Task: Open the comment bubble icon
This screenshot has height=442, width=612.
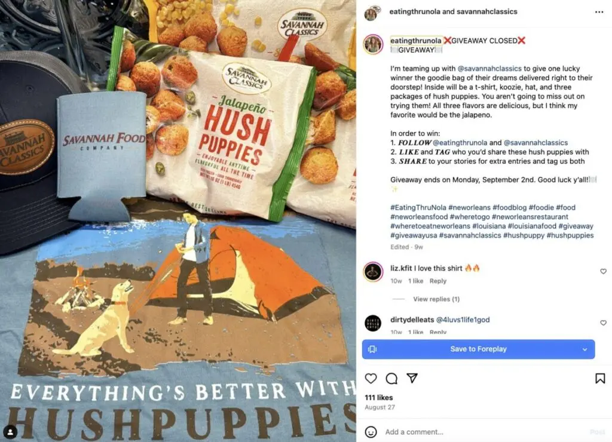Action: click(391, 378)
